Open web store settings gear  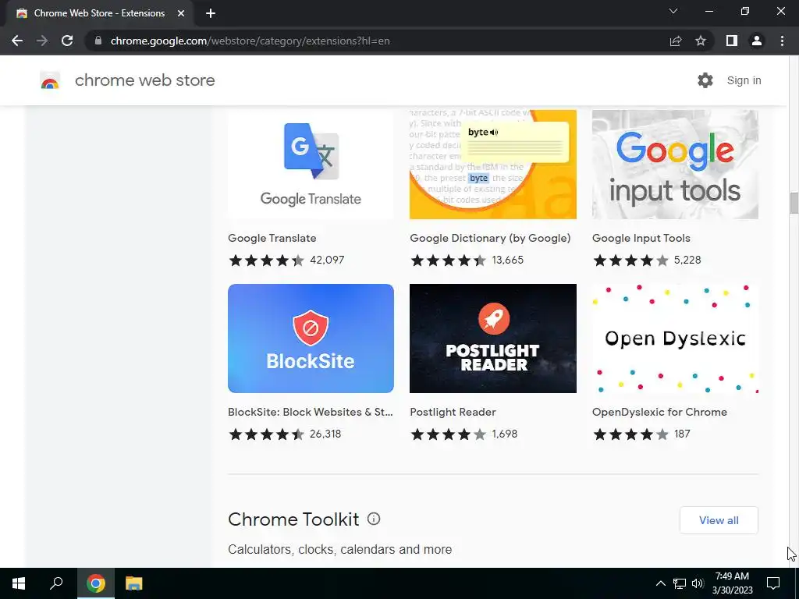pos(705,80)
